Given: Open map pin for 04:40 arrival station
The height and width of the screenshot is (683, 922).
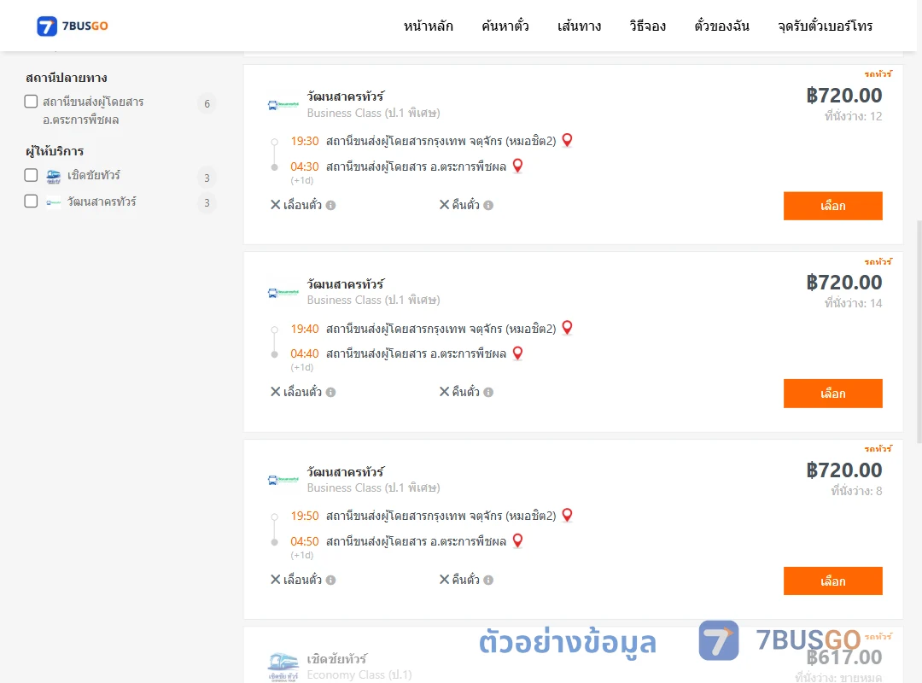Looking at the screenshot, I should point(517,353).
